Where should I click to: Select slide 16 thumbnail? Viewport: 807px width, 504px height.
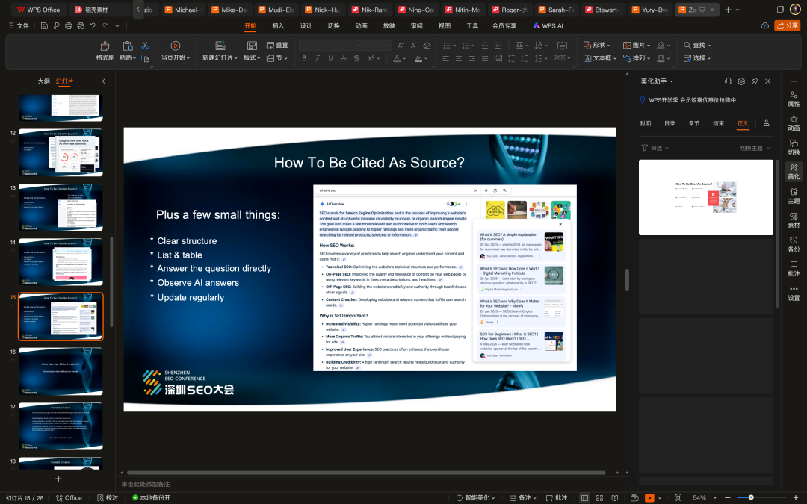pyautogui.click(x=61, y=371)
